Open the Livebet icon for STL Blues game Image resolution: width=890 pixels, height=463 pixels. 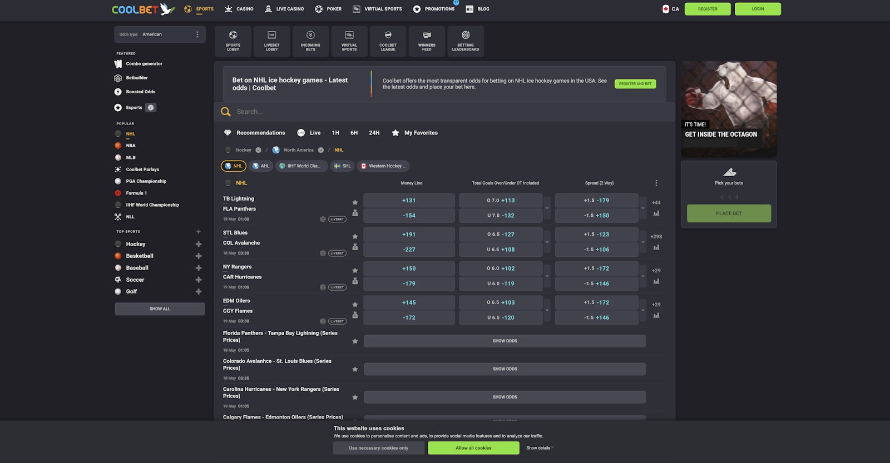[337, 253]
